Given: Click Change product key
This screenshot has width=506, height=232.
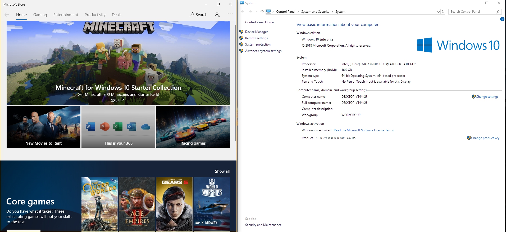Looking at the screenshot, I should tap(485, 138).
